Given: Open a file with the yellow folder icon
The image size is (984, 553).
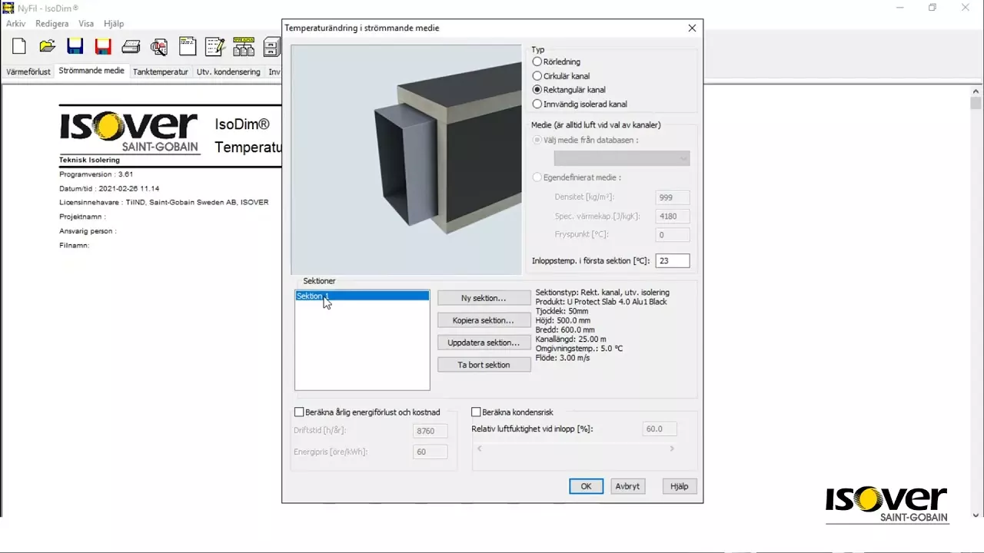Looking at the screenshot, I should (x=47, y=47).
